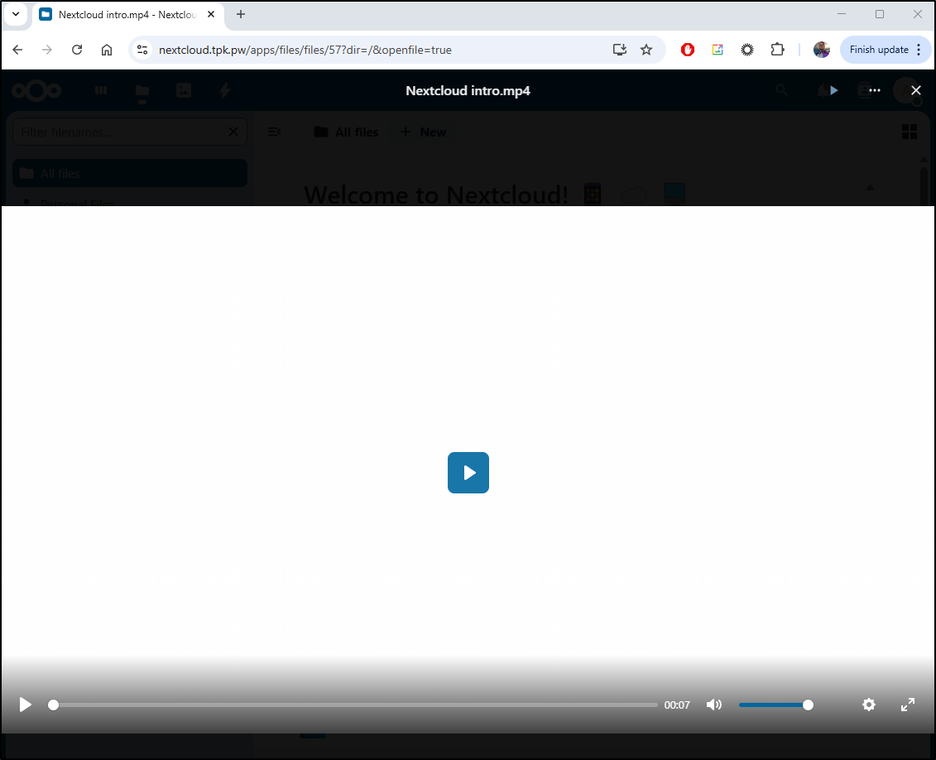This screenshot has width=936, height=760.
Task: Open a new browser tab
Action: click(241, 14)
